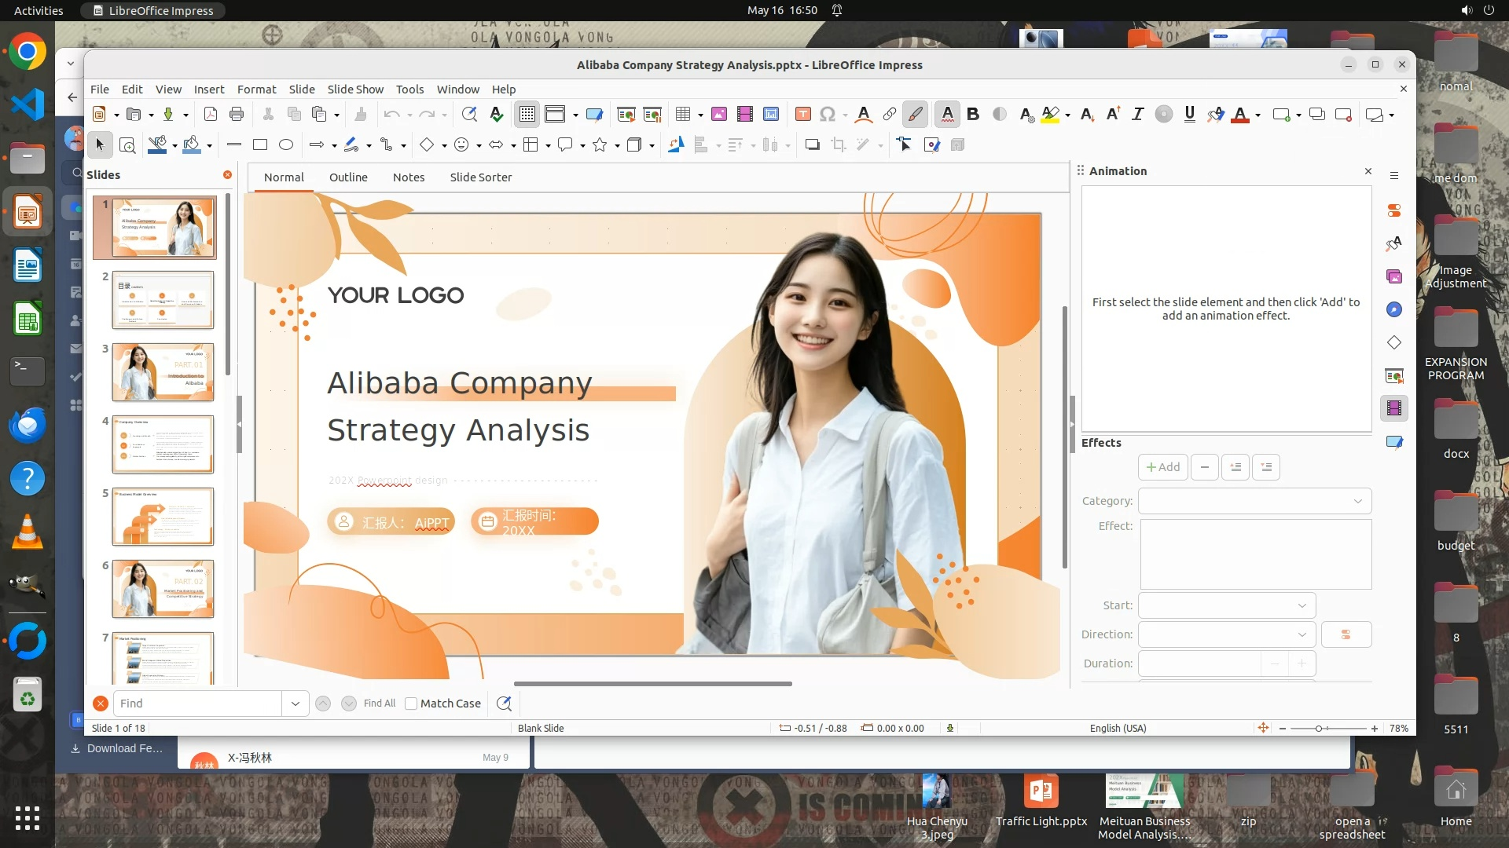
Task: Click the Print icon in toolbar
Action: tap(237, 115)
